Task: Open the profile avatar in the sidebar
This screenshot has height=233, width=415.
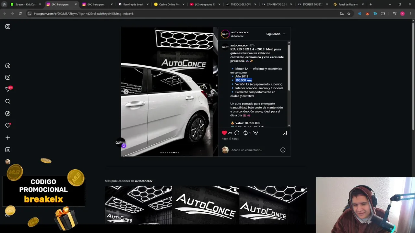Action: point(8,162)
